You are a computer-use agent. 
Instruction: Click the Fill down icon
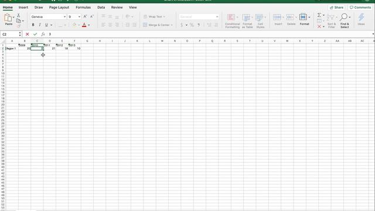pyautogui.click(x=319, y=21)
